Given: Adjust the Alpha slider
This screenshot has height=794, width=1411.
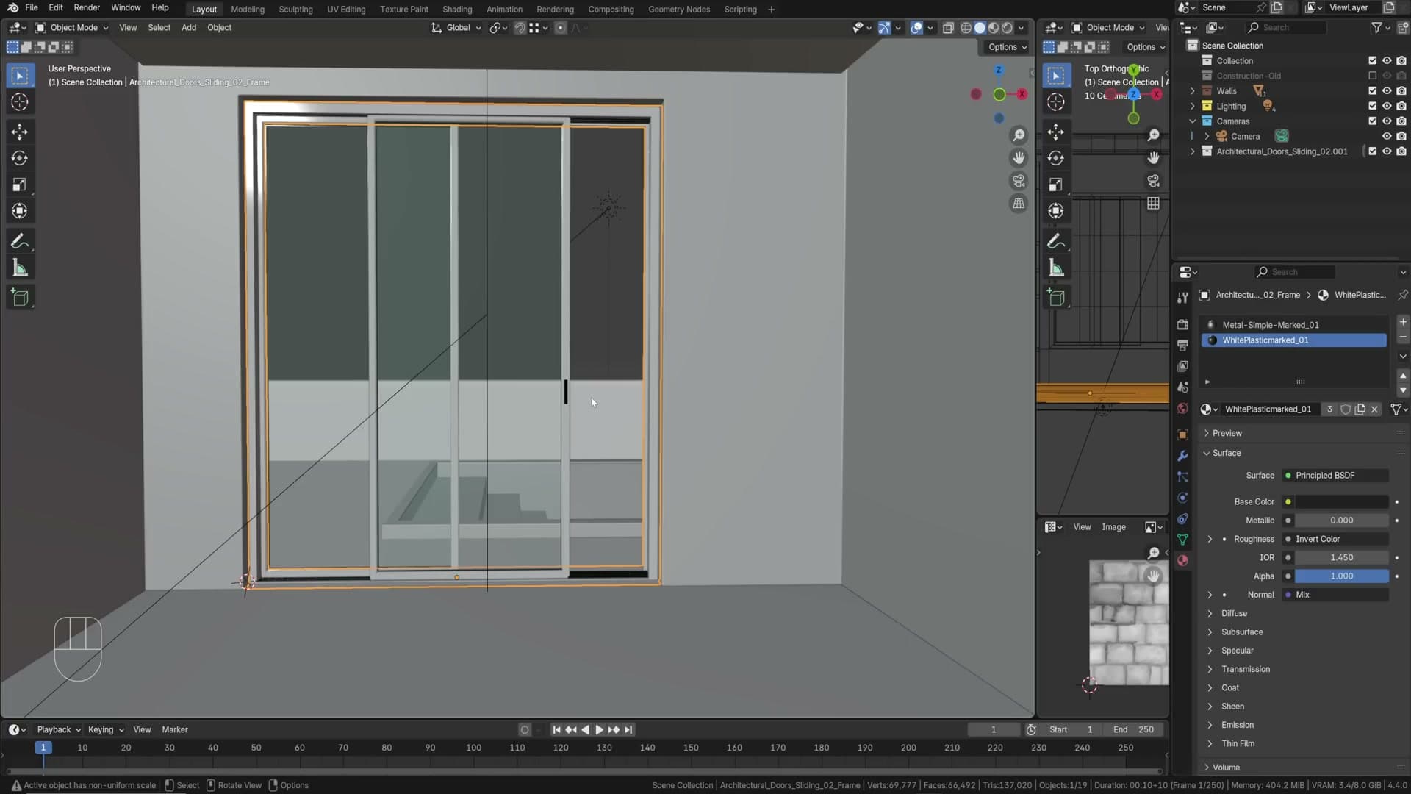Looking at the screenshot, I should (x=1341, y=576).
